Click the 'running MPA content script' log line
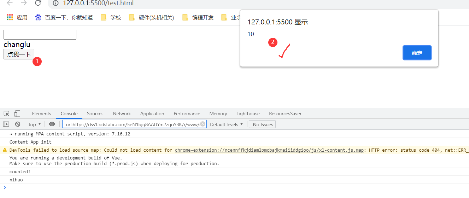The height and width of the screenshot is (198, 469). pyautogui.click(x=70, y=134)
